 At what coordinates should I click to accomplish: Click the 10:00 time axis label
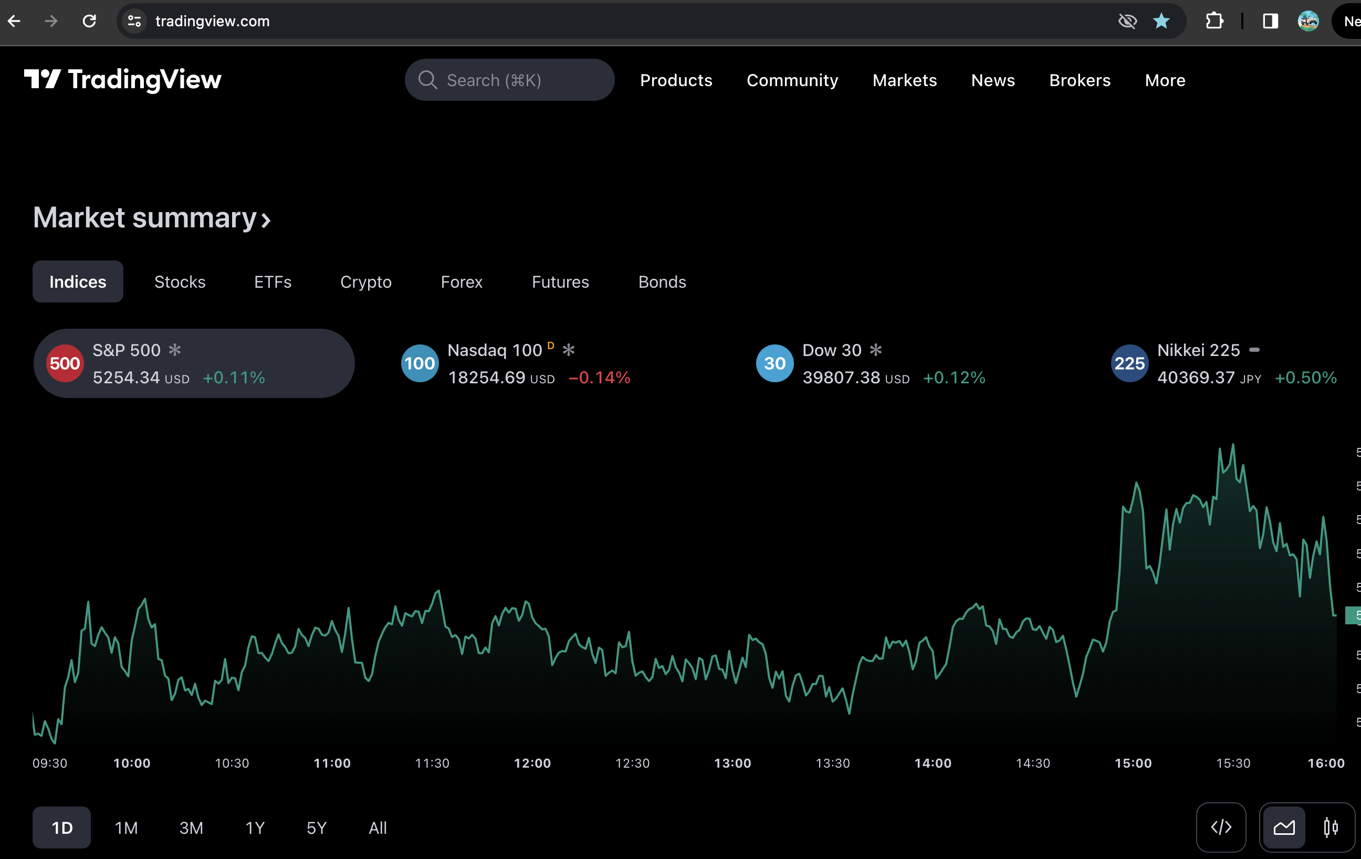[x=132, y=763]
